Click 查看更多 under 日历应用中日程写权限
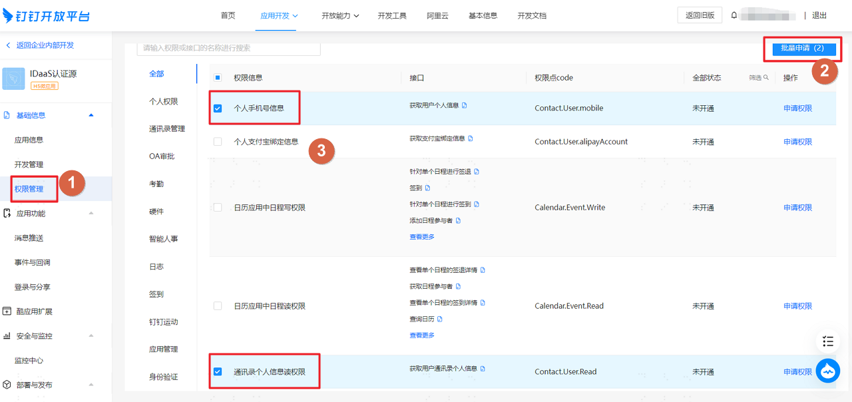The image size is (852, 402). coord(422,237)
